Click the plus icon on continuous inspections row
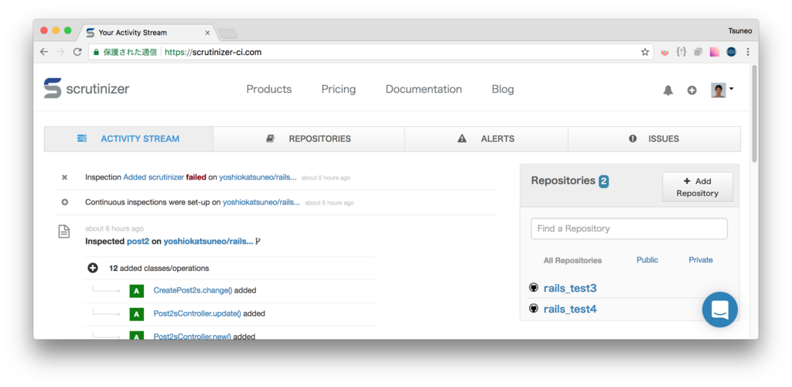This screenshot has width=792, height=387. point(65,202)
